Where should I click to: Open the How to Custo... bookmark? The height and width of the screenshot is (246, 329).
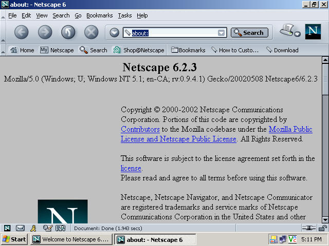click(x=235, y=50)
